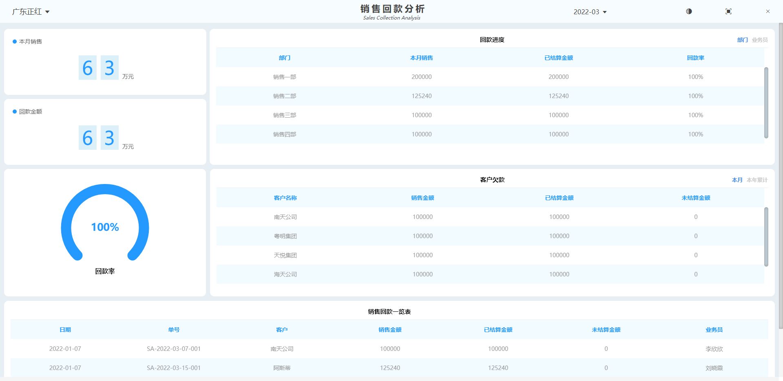Screen dimensions: 783x381
Task: Switch 回款进度 view to 部门 tab
Action: pos(742,40)
